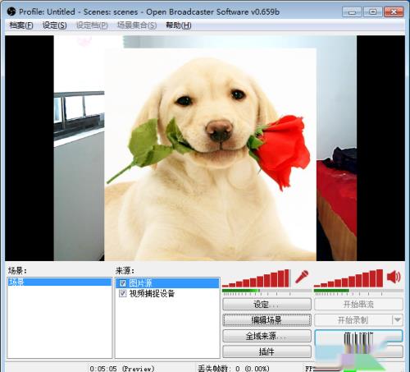The image size is (410, 372).
Task: Uncheck the 图片源 source checkbox
Action: pyautogui.click(x=123, y=283)
